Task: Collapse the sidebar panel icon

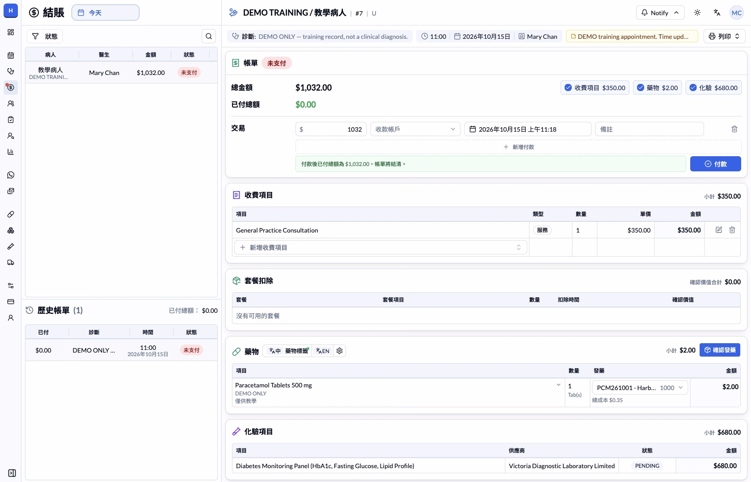Action: click(x=12, y=473)
